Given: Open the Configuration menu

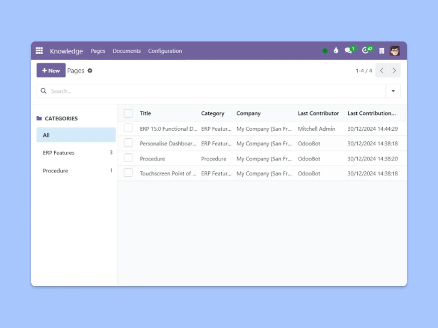Looking at the screenshot, I should tap(165, 51).
